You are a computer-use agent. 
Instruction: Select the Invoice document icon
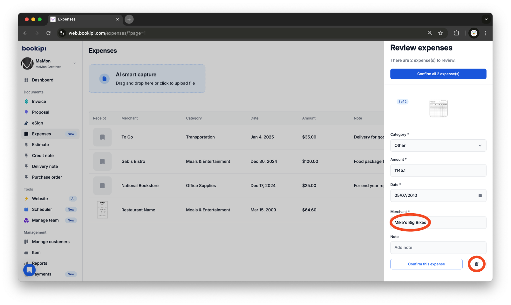[26, 101]
